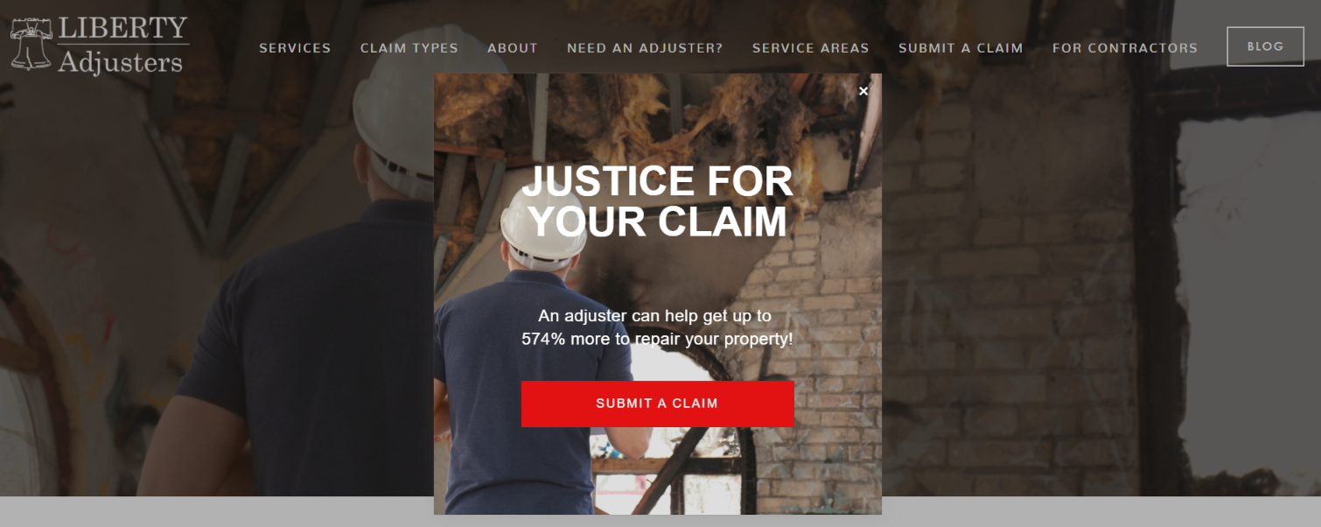
Task: Click the Justice For Your Claim headline
Action: [x=657, y=201]
